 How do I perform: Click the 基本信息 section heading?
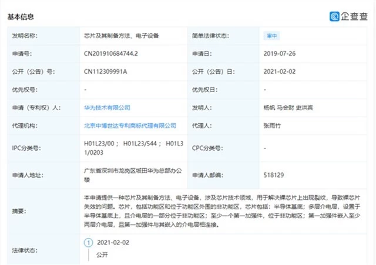click(19, 16)
